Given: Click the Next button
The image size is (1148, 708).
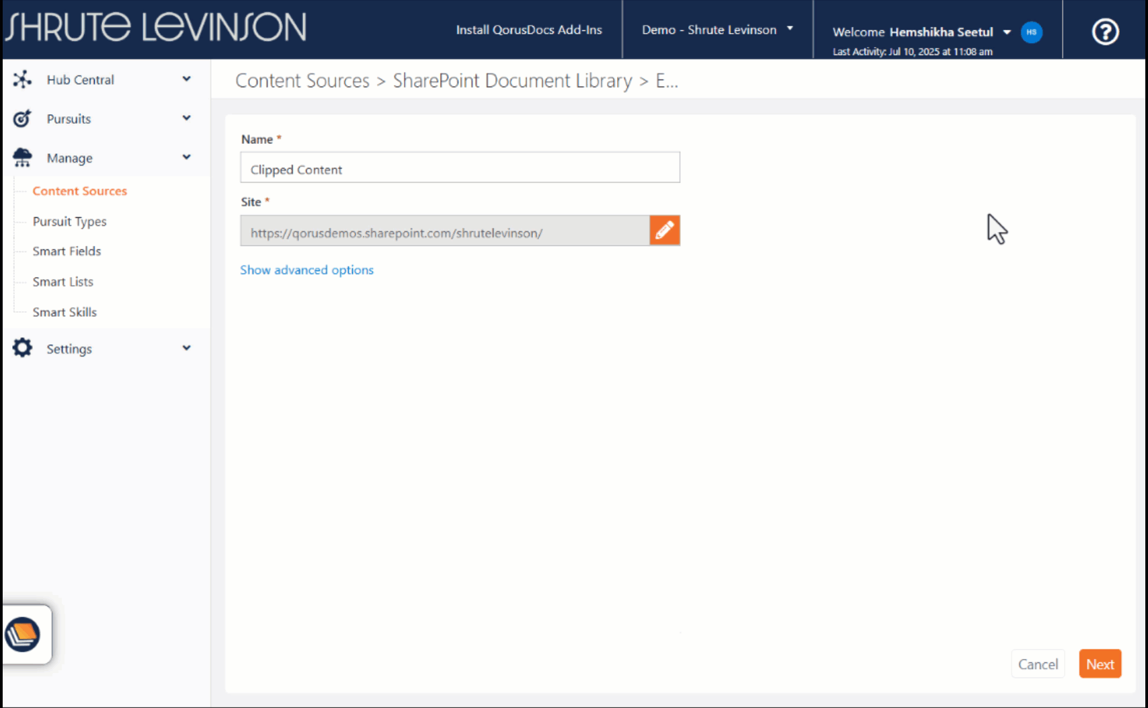Looking at the screenshot, I should tap(1100, 664).
